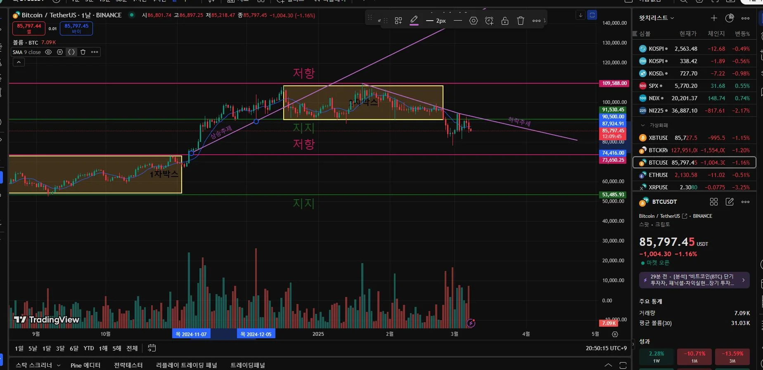Open the Bitcoin / TetherUS external link icon
The image size is (763, 370).
(685, 216)
